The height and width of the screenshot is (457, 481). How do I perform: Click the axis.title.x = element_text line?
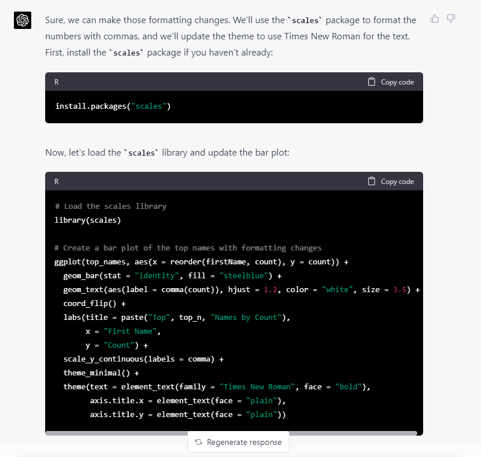188,401
